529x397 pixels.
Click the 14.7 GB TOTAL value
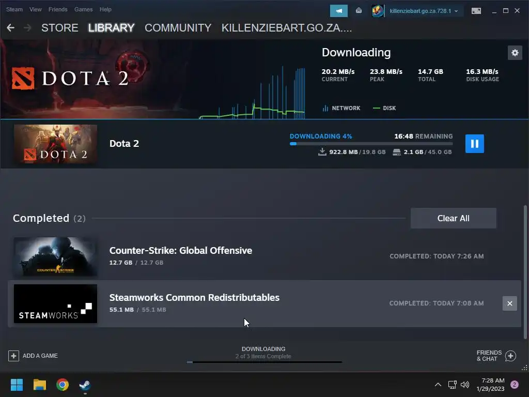coord(430,75)
